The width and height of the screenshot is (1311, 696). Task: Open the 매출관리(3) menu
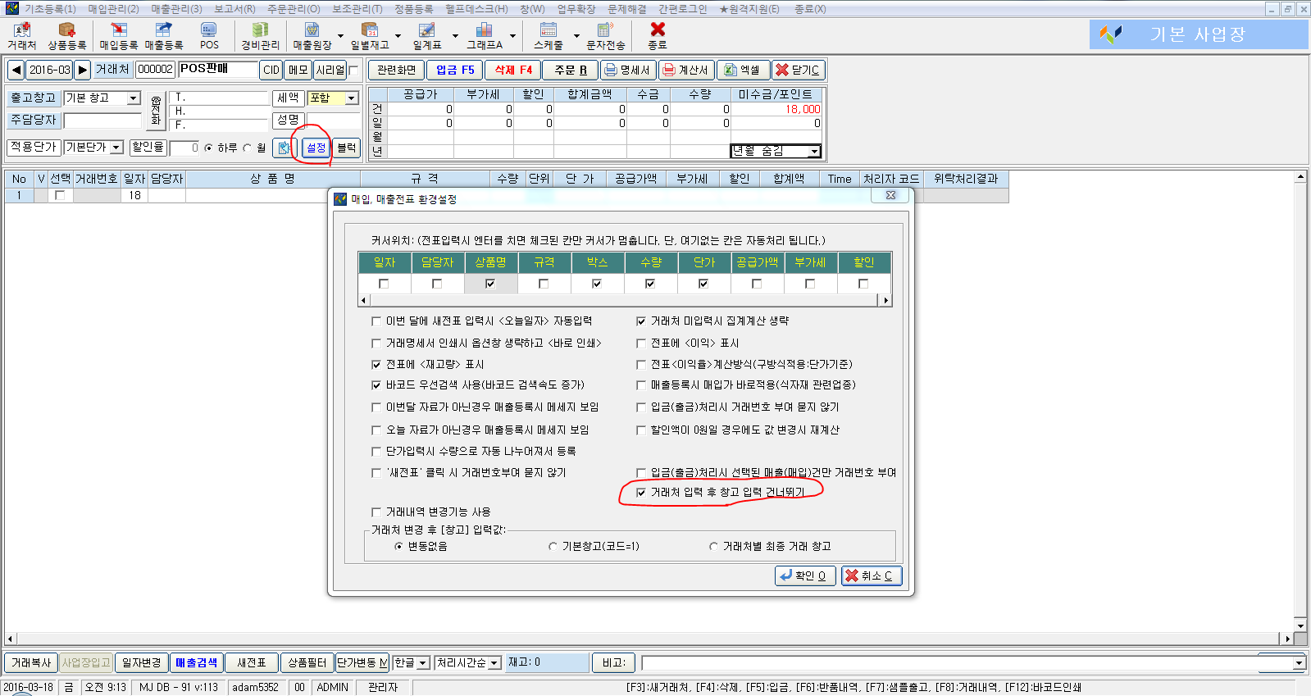coord(177,9)
